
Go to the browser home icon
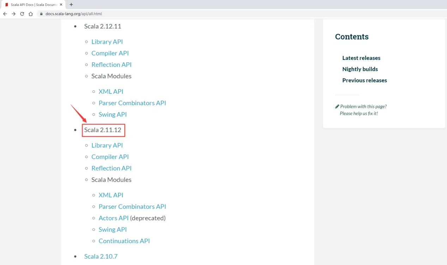point(31,14)
